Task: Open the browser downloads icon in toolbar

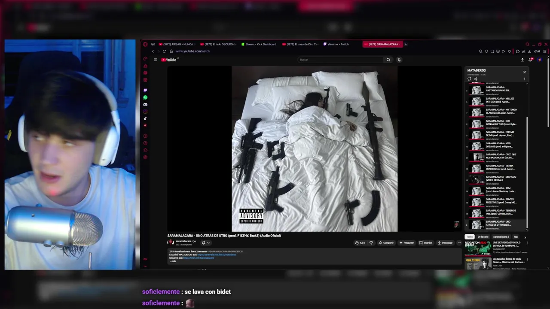Action: [529, 51]
